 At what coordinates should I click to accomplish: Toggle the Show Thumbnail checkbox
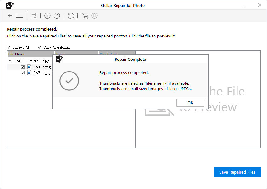click(x=39, y=47)
